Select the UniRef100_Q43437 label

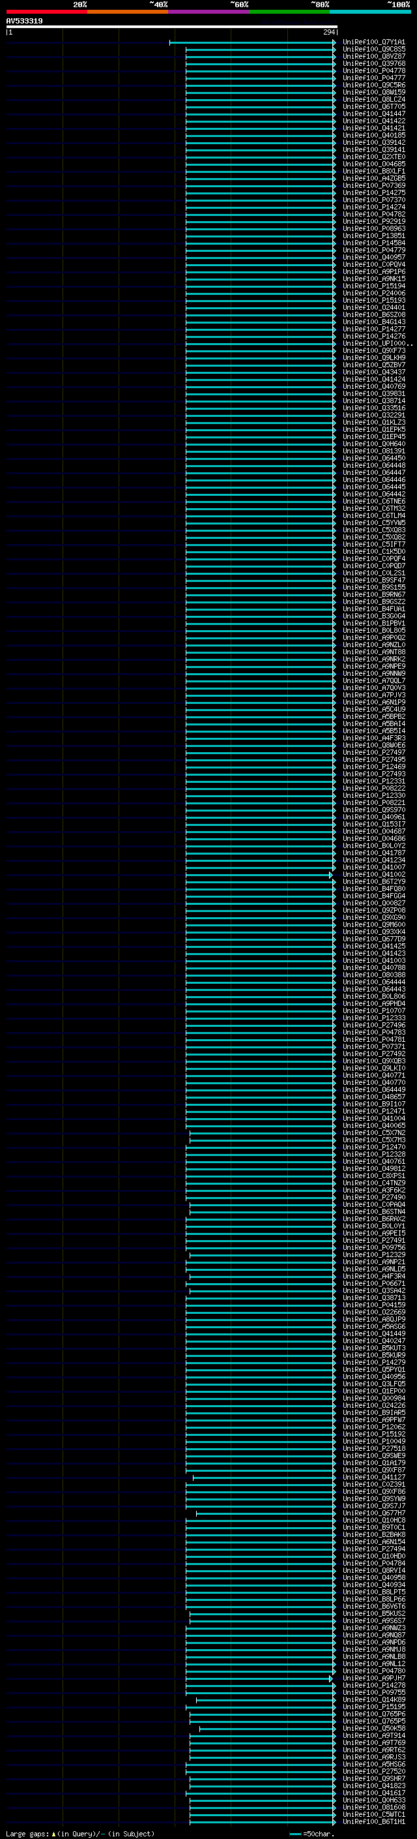(373, 372)
